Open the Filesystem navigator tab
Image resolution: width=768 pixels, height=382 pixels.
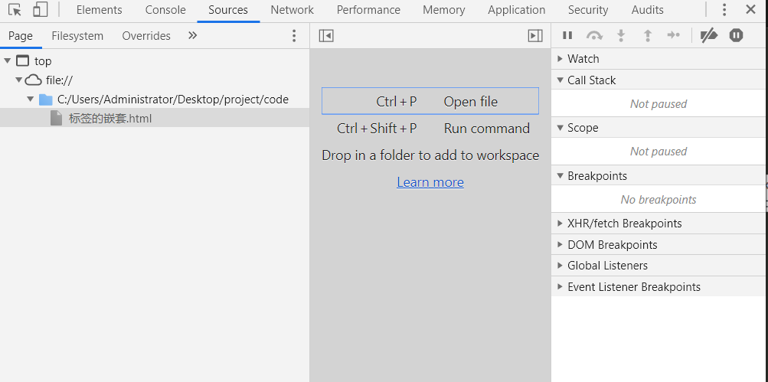tap(77, 36)
